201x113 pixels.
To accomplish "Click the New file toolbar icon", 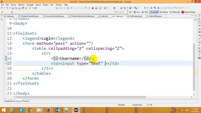I will coord(2,8).
